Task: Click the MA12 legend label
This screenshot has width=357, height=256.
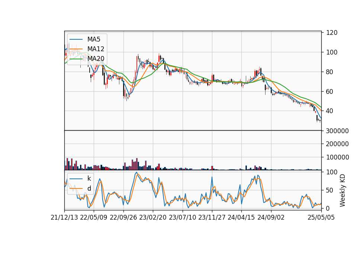Action: (x=96, y=49)
